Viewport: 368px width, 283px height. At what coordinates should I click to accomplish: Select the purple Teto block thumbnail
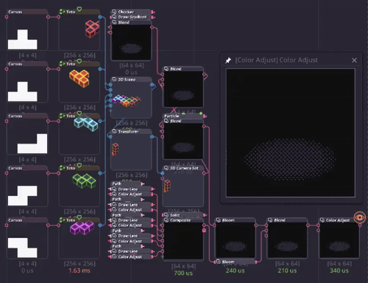[82, 228]
